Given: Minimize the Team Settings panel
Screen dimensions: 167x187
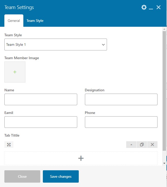Looking at the screenshot, I should tap(151, 8).
